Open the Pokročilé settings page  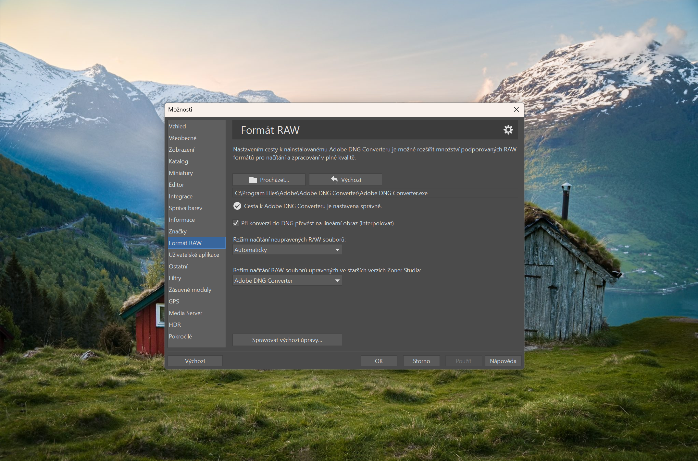(x=196, y=336)
